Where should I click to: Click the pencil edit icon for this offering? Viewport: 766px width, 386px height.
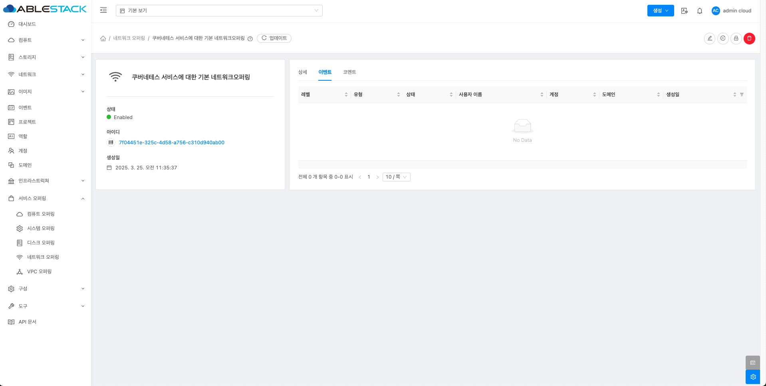pyautogui.click(x=710, y=38)
